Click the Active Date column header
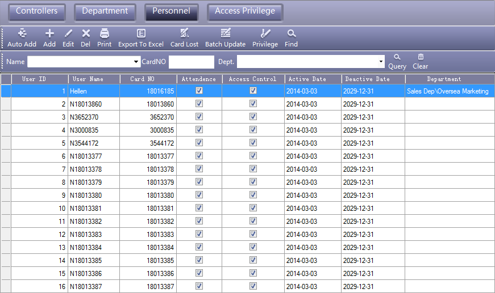Screen dimensions: 495x293 (x=313, y=79)
